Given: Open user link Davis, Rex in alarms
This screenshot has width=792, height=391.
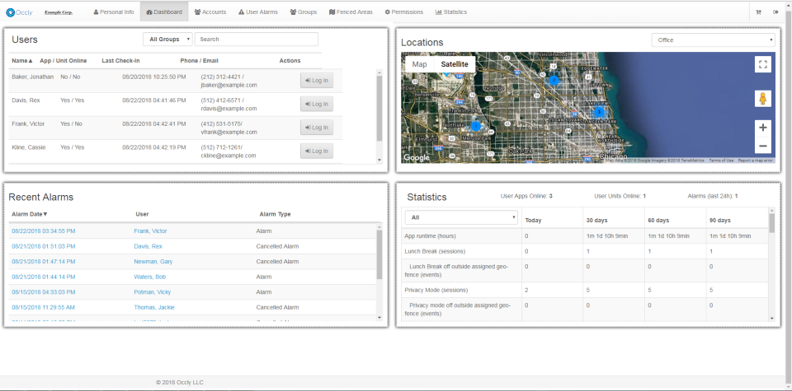Looking at the screenshot, I should (148, 246).
